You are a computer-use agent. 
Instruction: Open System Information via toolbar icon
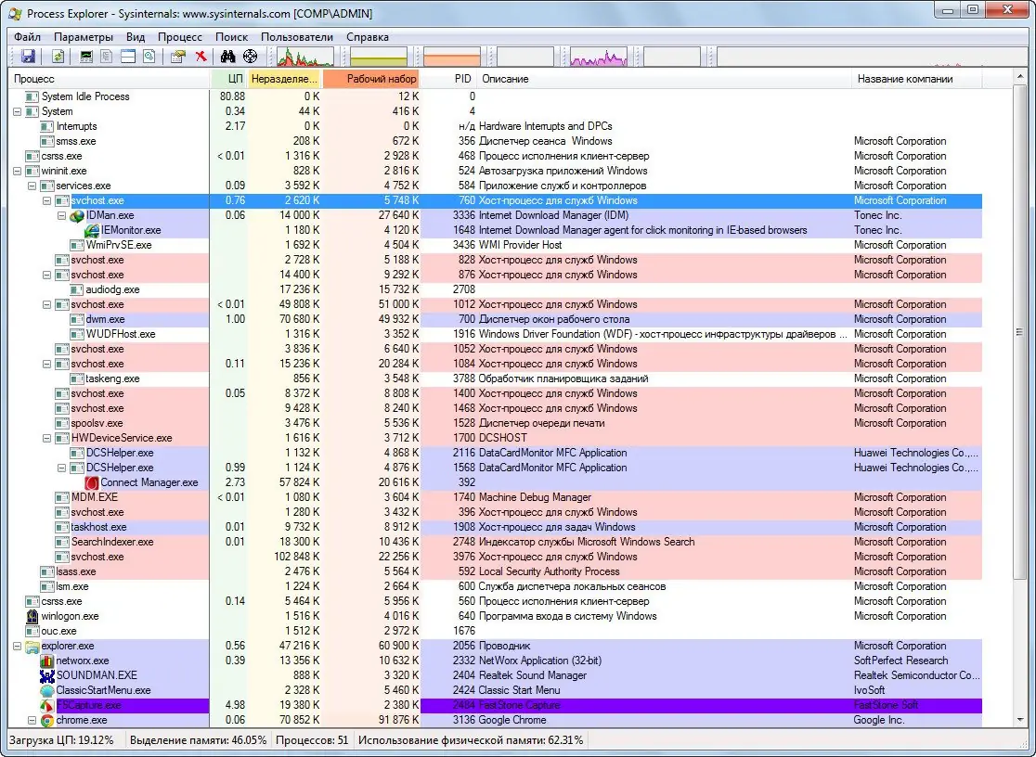coord(87,58)
